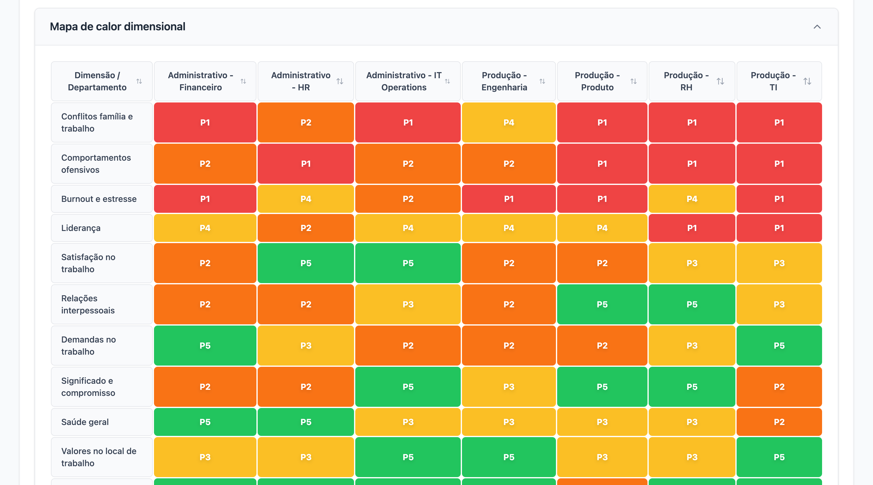Collapse the Mapa de calor dimensional panel
The image size is (873, 485).
[817, 27]
